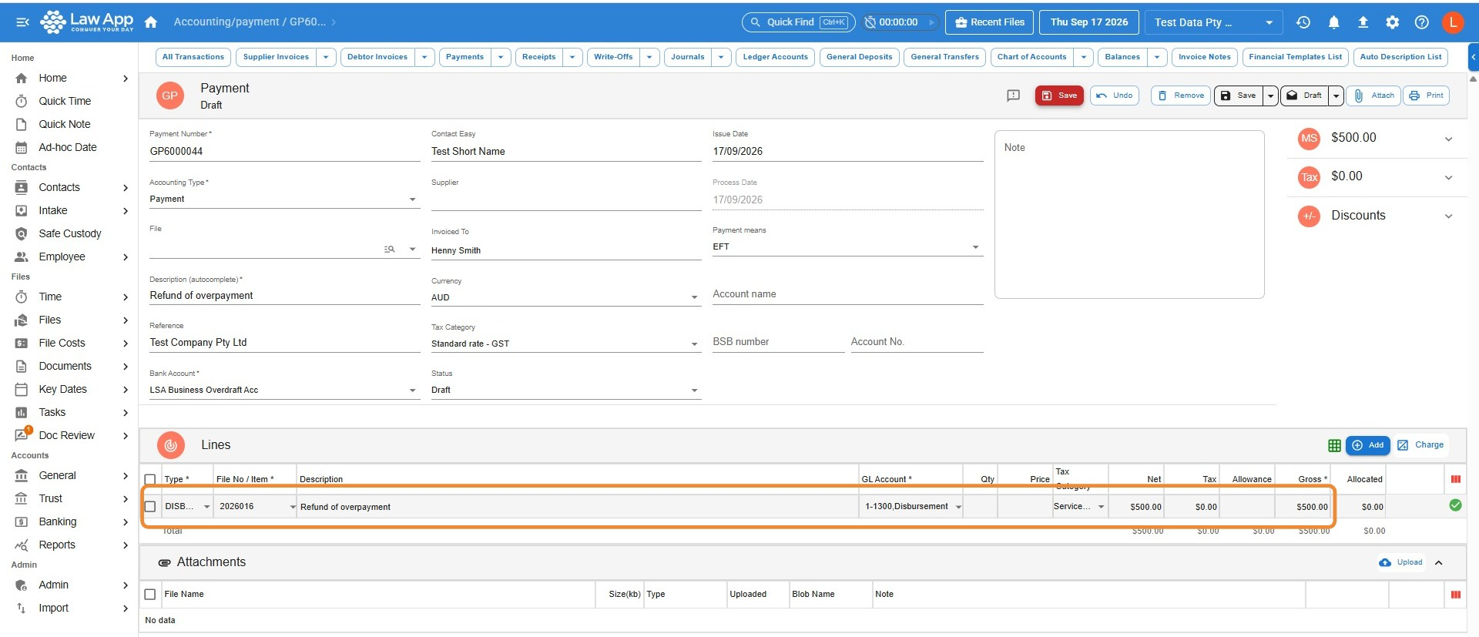The image size is (1479, 637).
Task: Collapse the Attachments section chevron
Action: click(1438, 563)
